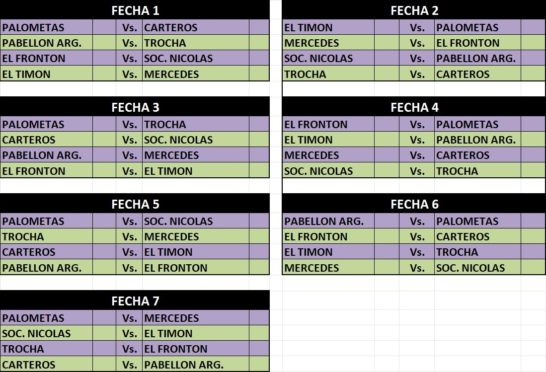Click empty score cell after PALOMETAS, Fecha 1
Image resolution: width=546 pixels, height=372 pixels.
click(104, 28)
